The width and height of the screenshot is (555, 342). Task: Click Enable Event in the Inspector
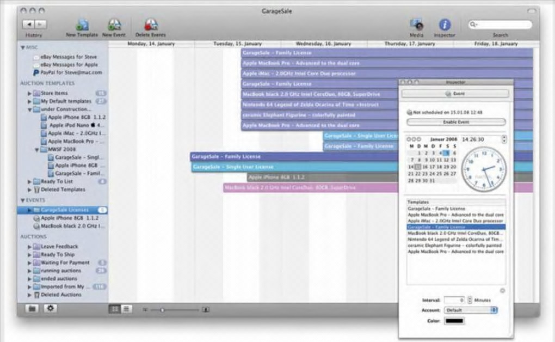[x=457, y=123]
